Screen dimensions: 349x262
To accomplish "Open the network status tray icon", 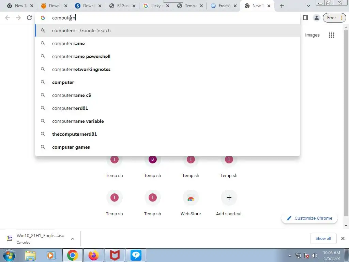I will (298, 256).
